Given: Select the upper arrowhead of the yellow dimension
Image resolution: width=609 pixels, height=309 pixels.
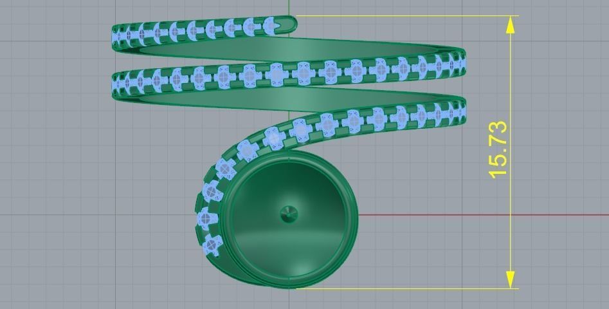Looking at the screenshot, I should click(511, 24).
